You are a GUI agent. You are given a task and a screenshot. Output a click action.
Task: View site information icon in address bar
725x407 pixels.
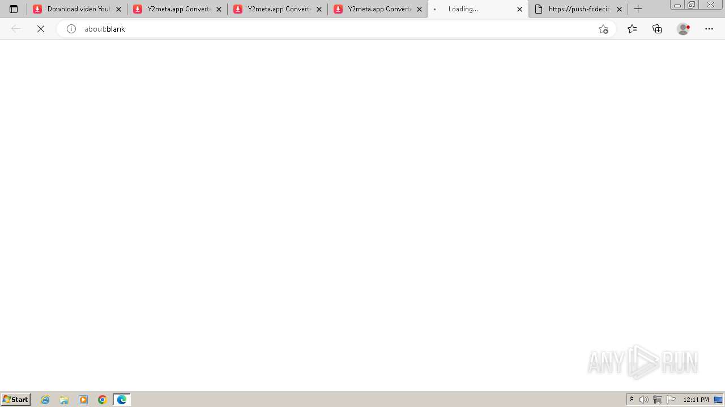click(x=71, y=29)
